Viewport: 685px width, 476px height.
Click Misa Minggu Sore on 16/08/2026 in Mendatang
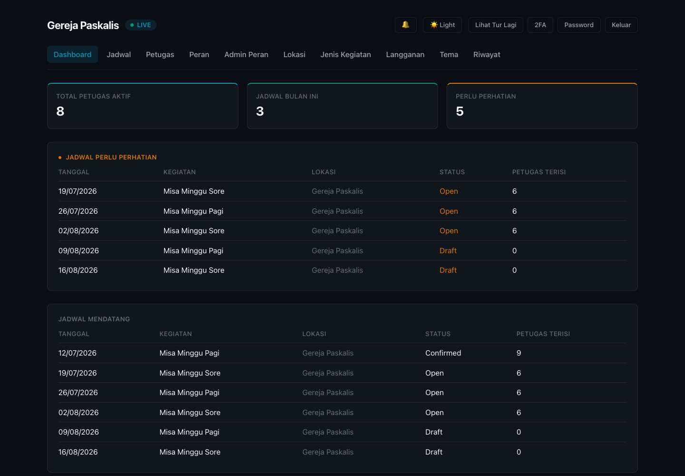190,452
